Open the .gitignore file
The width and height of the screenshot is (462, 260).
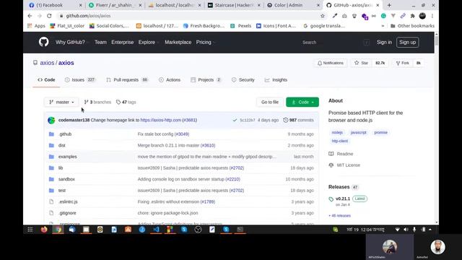click(67, 213)
